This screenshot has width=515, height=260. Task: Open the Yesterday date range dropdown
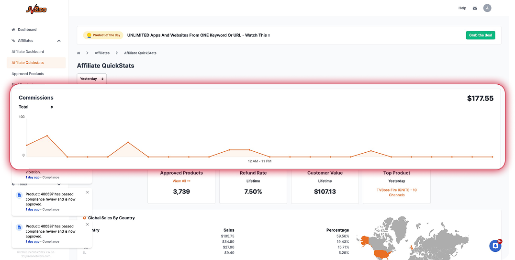tap(92, 79)
